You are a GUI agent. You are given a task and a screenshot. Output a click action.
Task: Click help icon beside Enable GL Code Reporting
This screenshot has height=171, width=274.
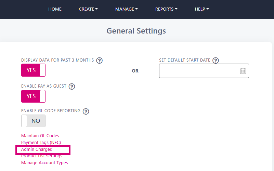click(x=86, y=111)
